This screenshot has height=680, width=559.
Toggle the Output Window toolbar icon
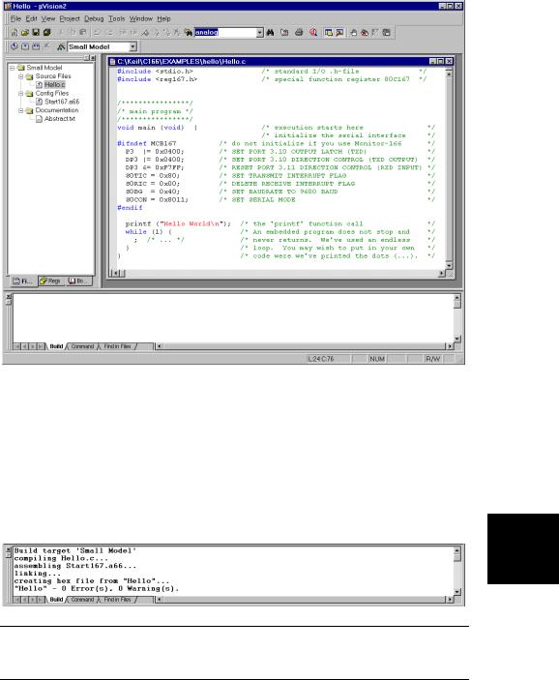339,33
